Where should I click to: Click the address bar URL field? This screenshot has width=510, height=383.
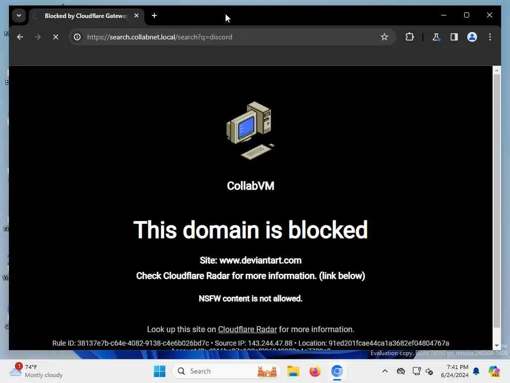(x=228, y=37)
